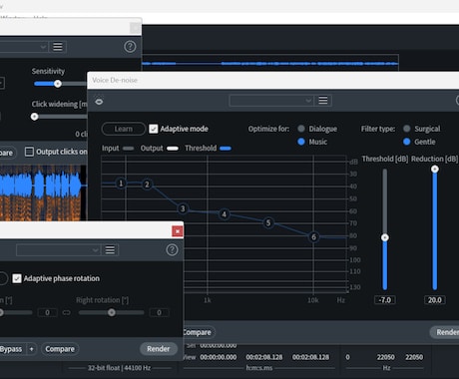This screenshot has width=459, height=379.
Task: Click the Click widening slider handle
Action: (34, 117)
